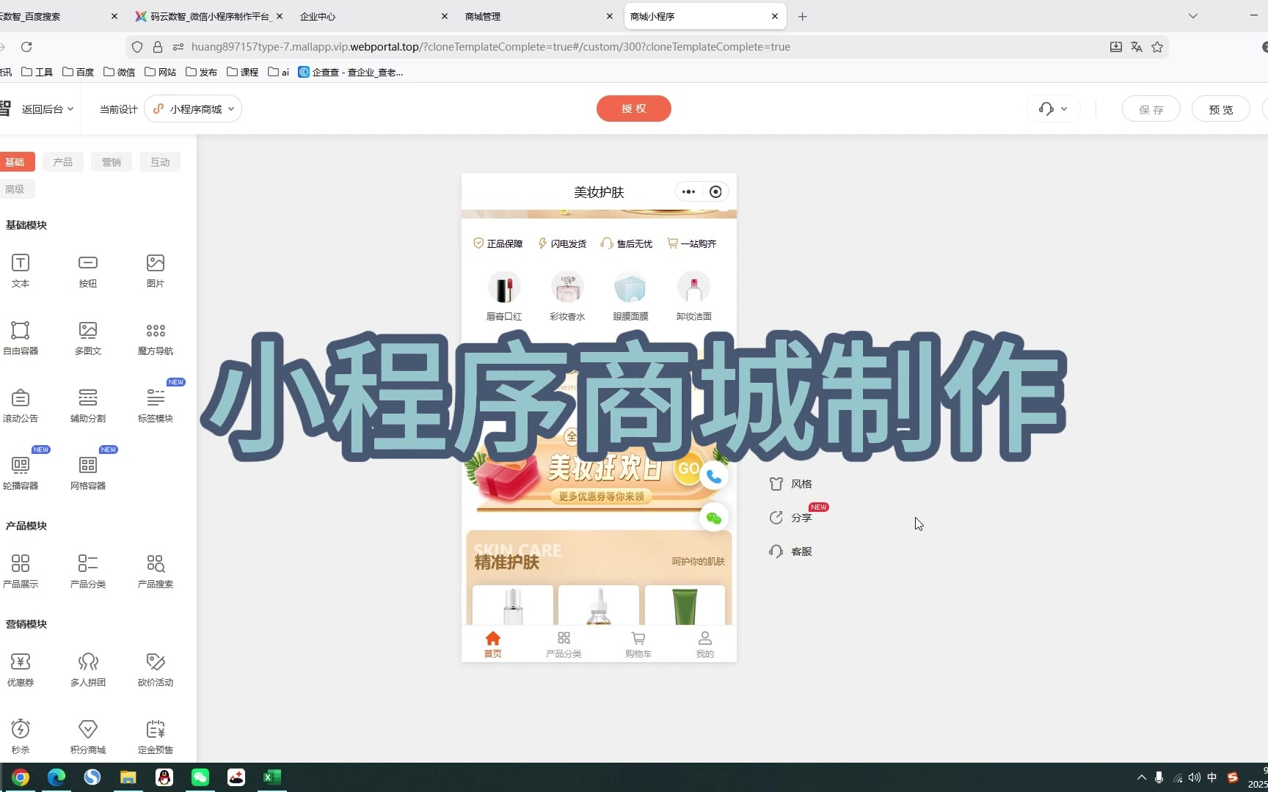Click the browser address bar URL
Image resolution: width=1268 pixels, height=792 pixels.
490,47
